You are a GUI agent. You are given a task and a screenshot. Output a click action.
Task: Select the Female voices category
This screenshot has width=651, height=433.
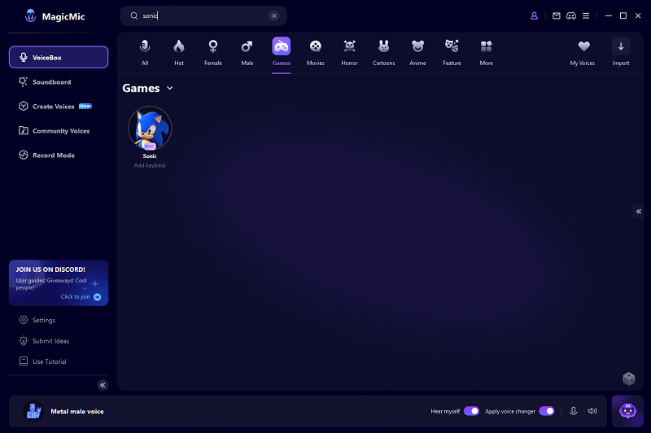tap(213, 52)
